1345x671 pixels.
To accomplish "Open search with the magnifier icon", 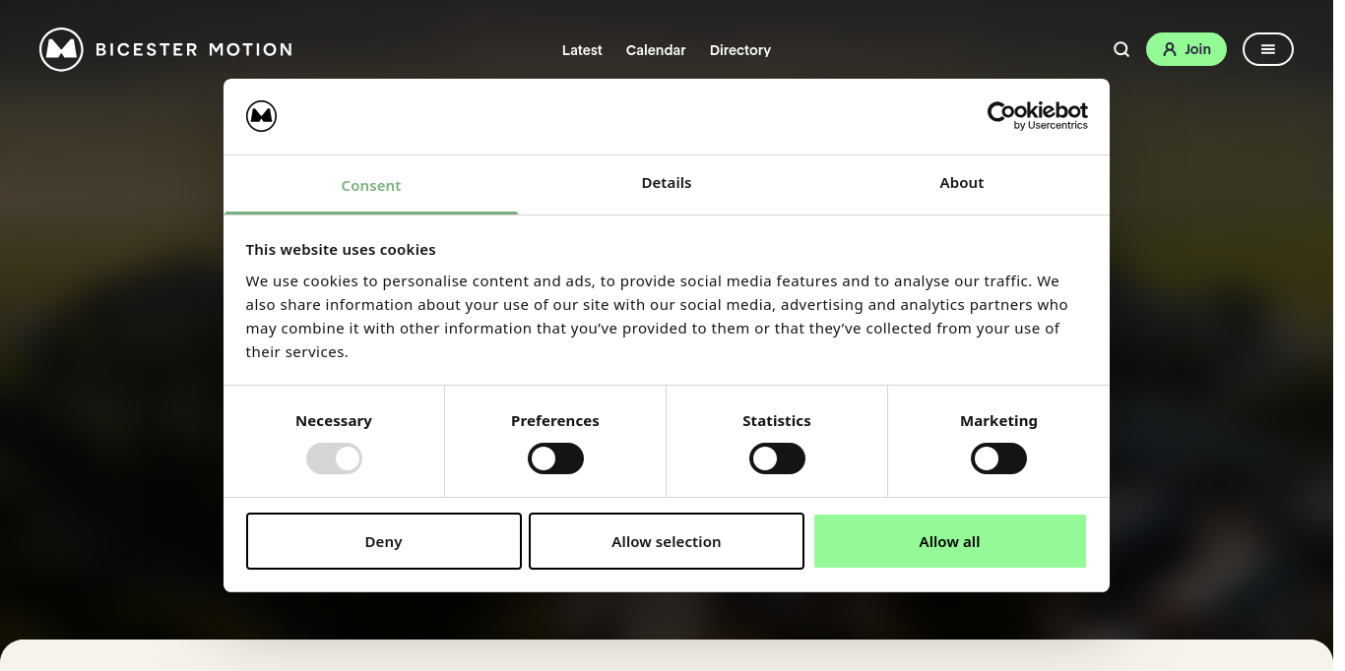I will 1121,49.
